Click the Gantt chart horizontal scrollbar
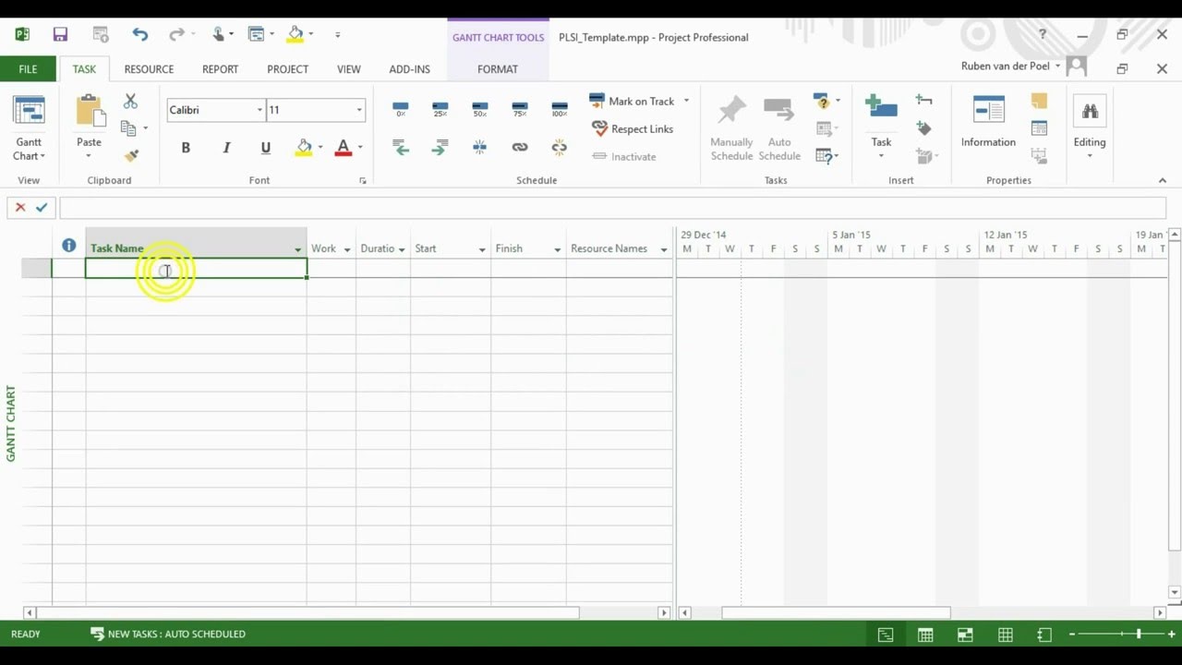Viewport: 1182px width, 665px height. click(x=836, y=612)
